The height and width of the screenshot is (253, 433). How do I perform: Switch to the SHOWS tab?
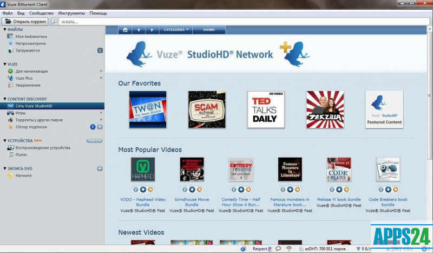tap(209, 30)
